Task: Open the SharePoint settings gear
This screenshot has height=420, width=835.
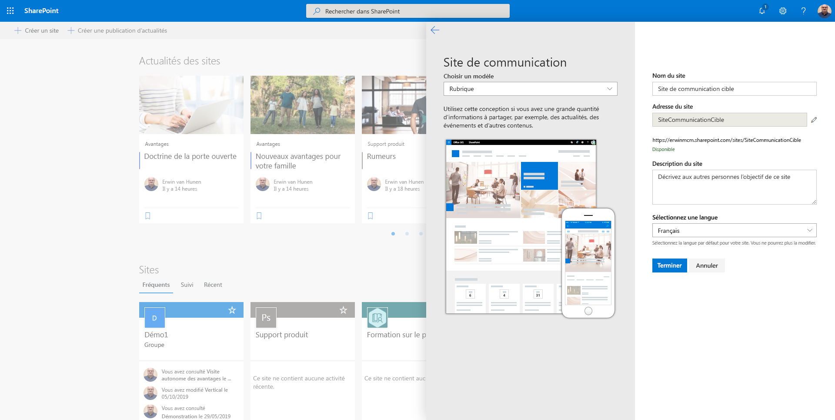Action: coord(783,10)
